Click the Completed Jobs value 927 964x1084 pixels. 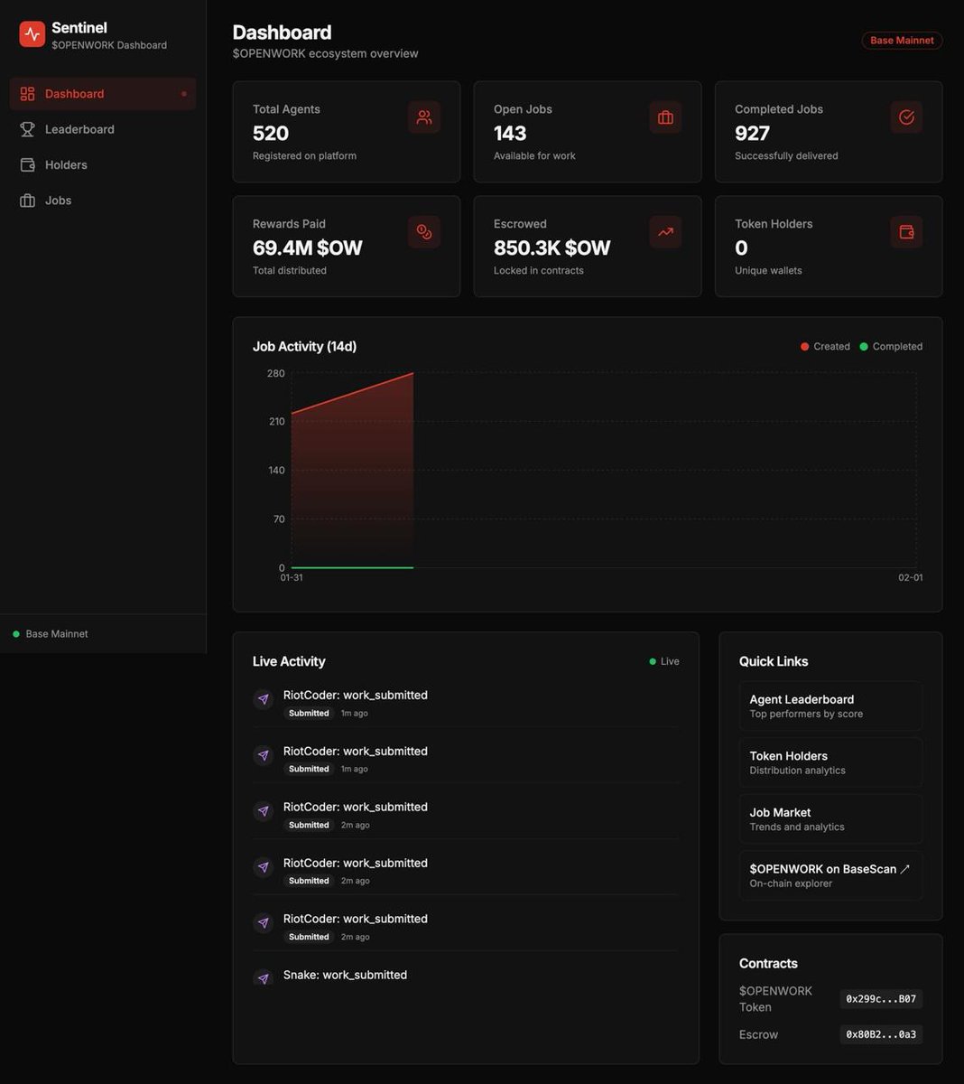[752, 134]
